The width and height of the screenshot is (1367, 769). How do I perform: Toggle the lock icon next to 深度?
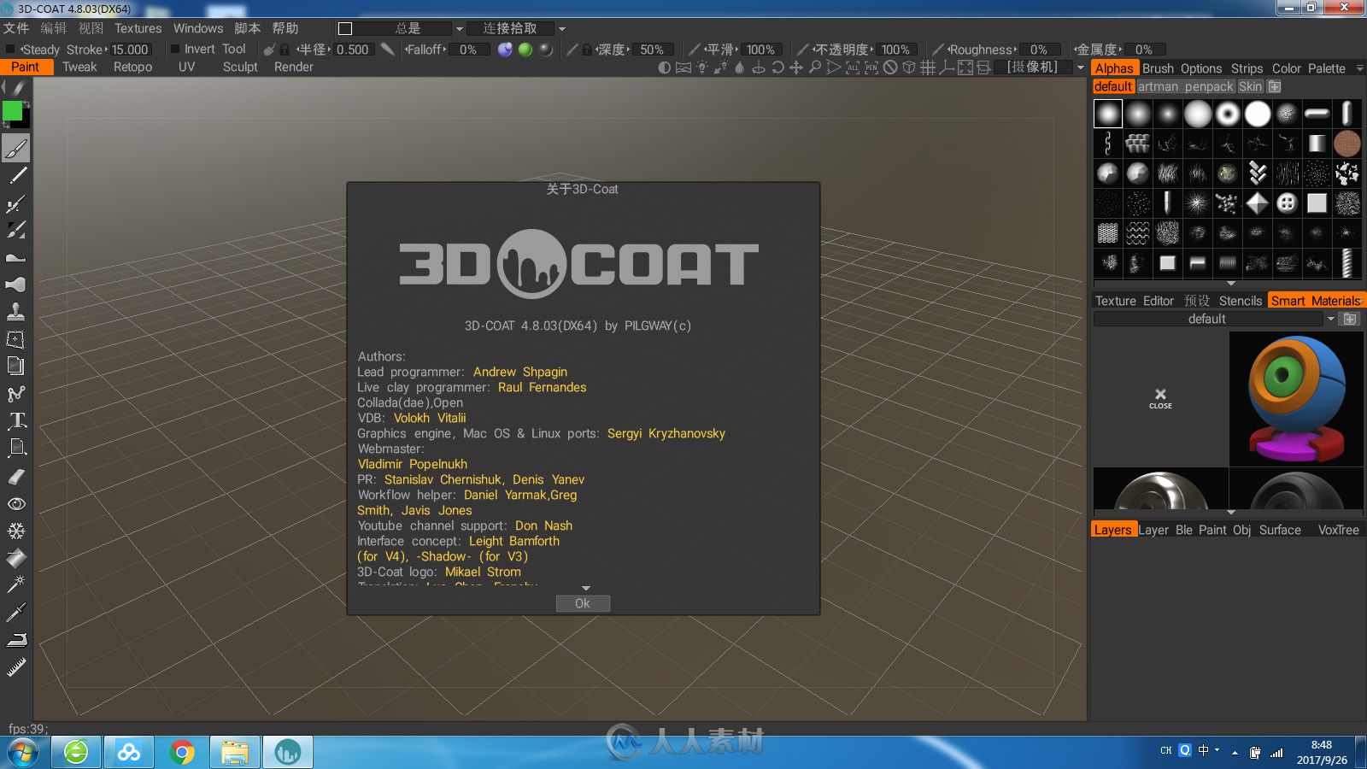[x=587, y=50]
